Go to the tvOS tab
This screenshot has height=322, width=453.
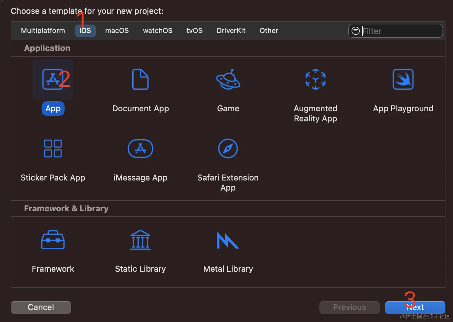194,31
